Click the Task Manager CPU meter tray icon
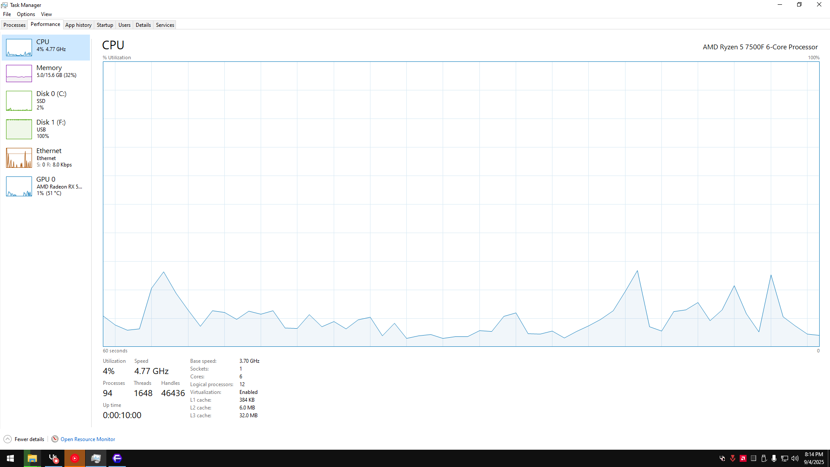The width and height of the screenshot is (830, 467). pyautogui.click(x=753, y=458)
